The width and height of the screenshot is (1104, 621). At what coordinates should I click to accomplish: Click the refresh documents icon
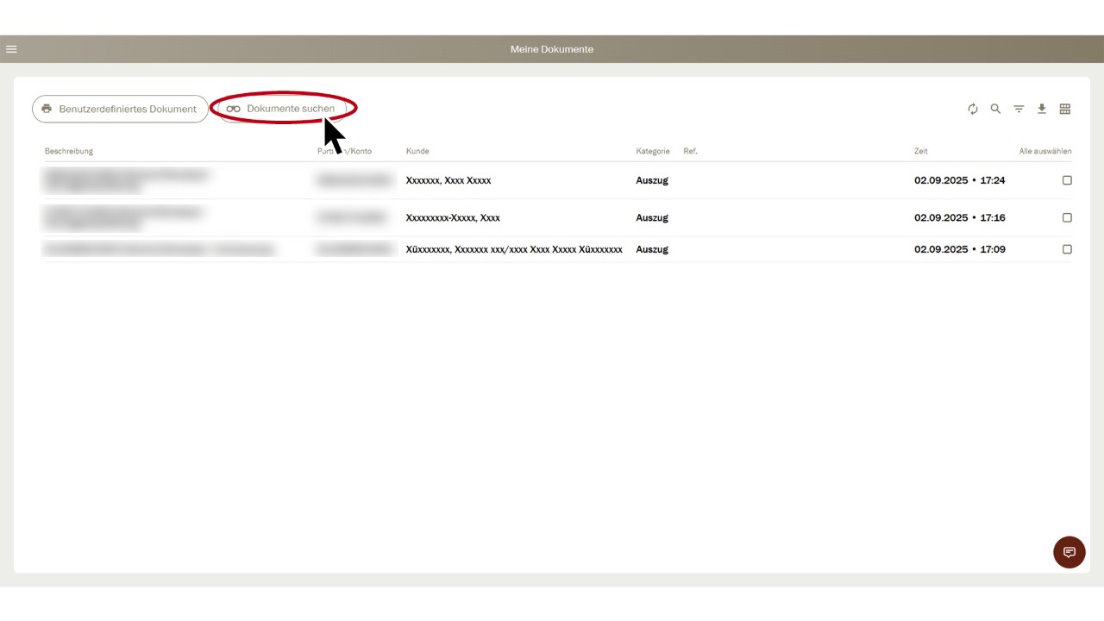coord(973,109)
